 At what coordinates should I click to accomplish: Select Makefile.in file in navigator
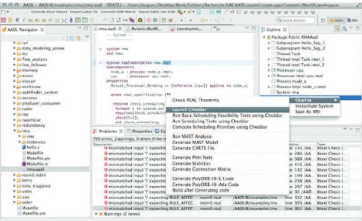coord(35,164)
